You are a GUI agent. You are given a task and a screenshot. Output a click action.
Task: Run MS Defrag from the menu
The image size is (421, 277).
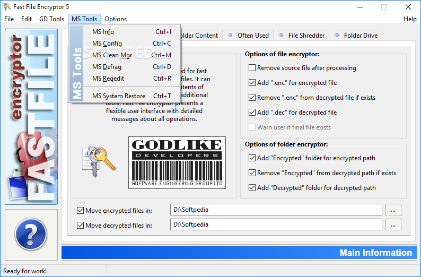click(131, 67)
